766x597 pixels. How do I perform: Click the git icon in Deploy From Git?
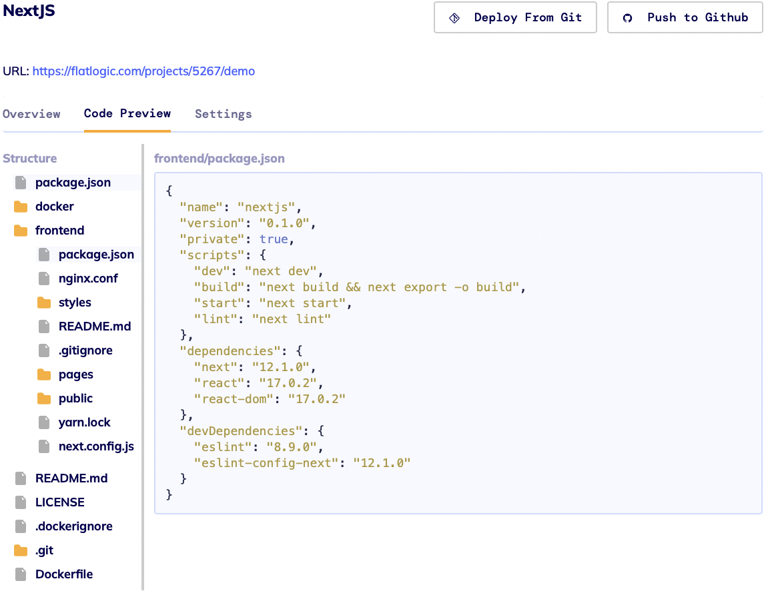coord(454,18)
